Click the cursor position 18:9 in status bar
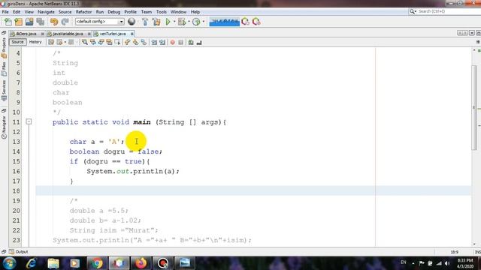Screen dimensions: 481x270 point(455,252)
